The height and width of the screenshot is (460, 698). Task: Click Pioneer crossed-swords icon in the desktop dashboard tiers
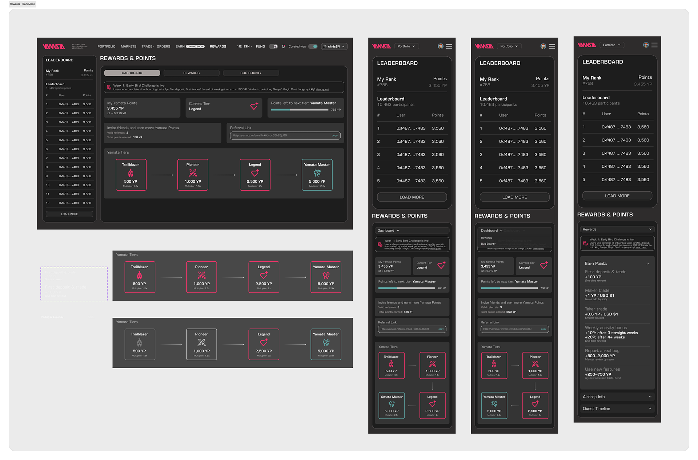point(193,173)
